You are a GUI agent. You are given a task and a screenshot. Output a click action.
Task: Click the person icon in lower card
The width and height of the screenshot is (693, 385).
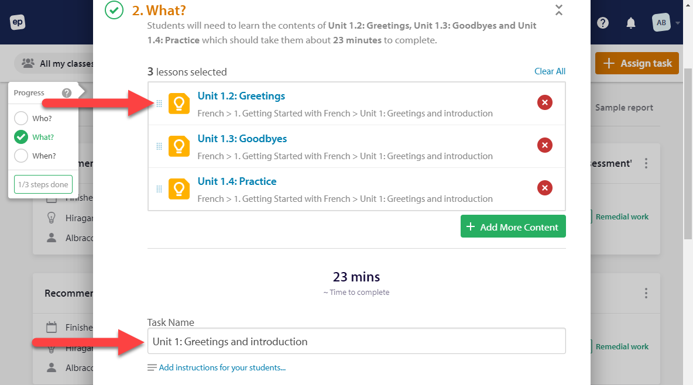[52, 368]
